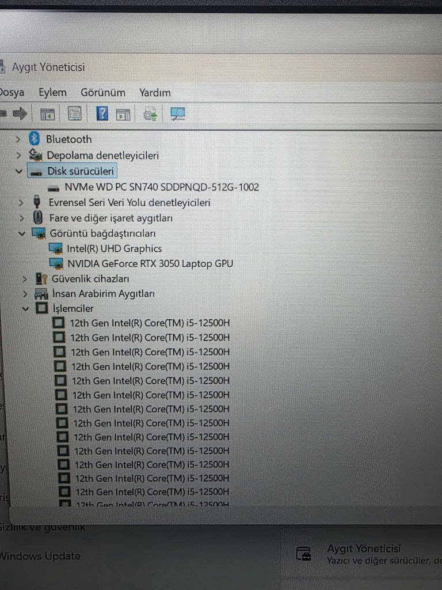
Task: Select the Disk sürücüleri label
Action: [x=81, y=171]
